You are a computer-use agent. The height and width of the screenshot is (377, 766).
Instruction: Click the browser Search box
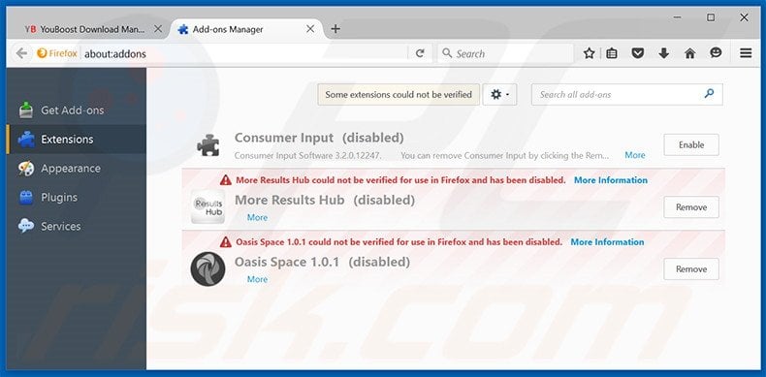tap(505, 53)
